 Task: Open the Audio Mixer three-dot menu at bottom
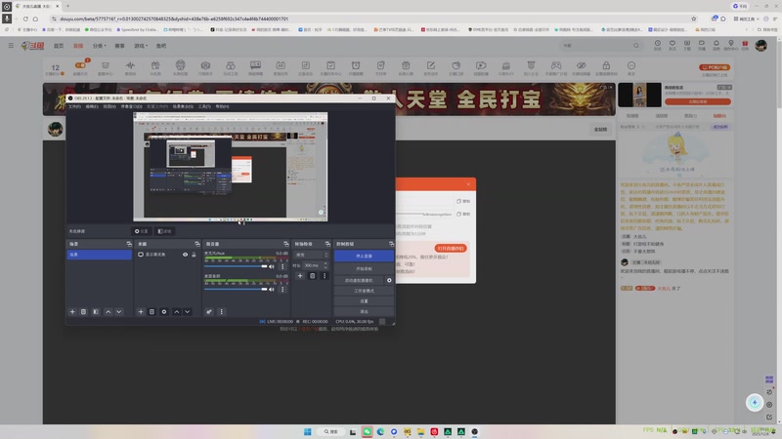click(222, 311)
